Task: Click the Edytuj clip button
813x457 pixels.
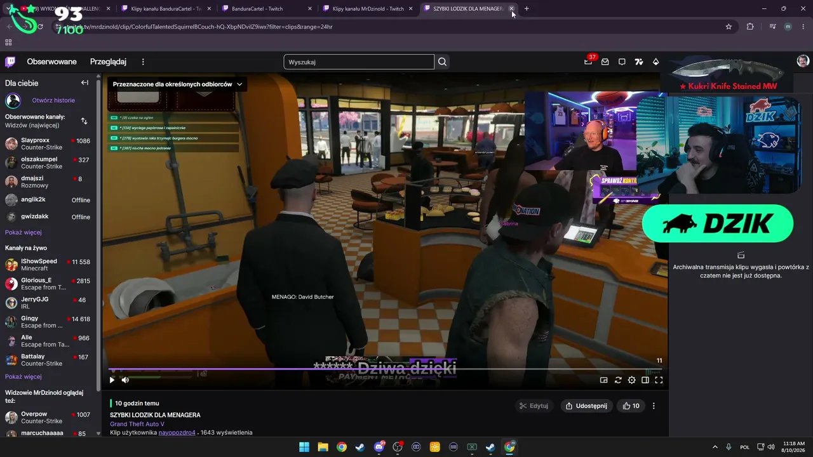Action: point(534,406)
